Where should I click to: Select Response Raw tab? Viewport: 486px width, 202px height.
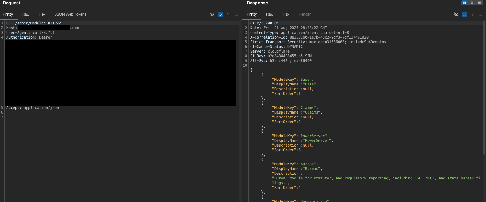pos(270,14)
